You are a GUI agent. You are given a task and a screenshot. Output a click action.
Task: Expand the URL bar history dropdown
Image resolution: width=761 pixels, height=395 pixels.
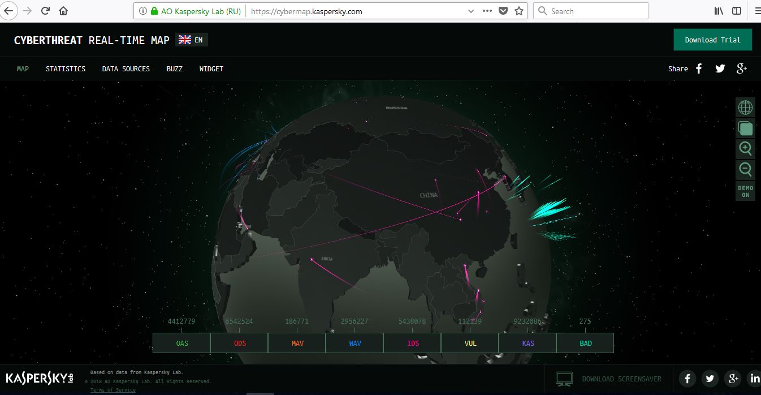pyautogui.click(x=471, y=11)
